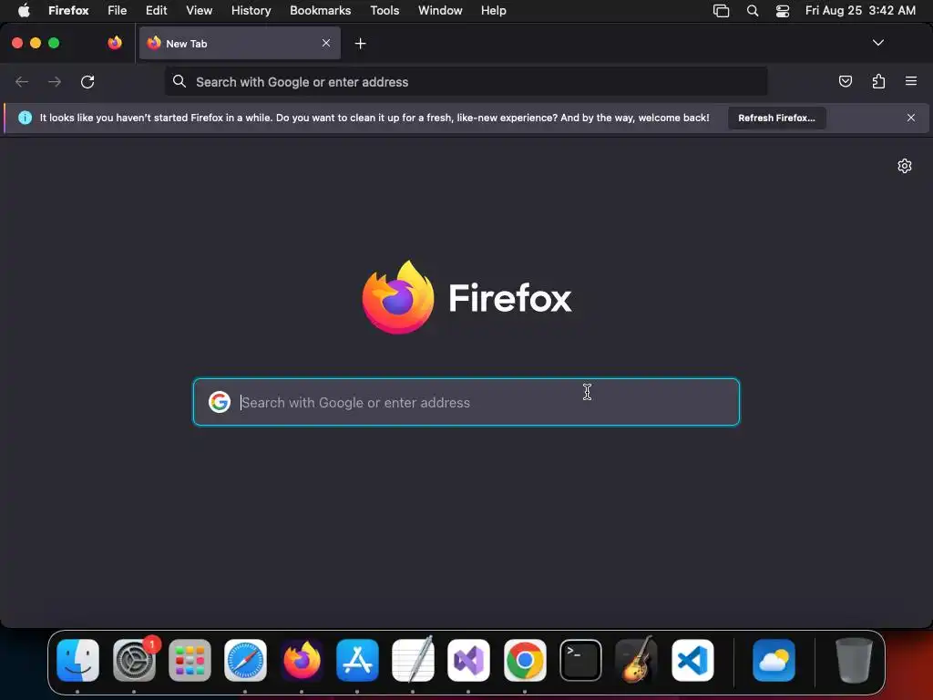Open the new tab personalize gear icon

[x=905, y=166]
